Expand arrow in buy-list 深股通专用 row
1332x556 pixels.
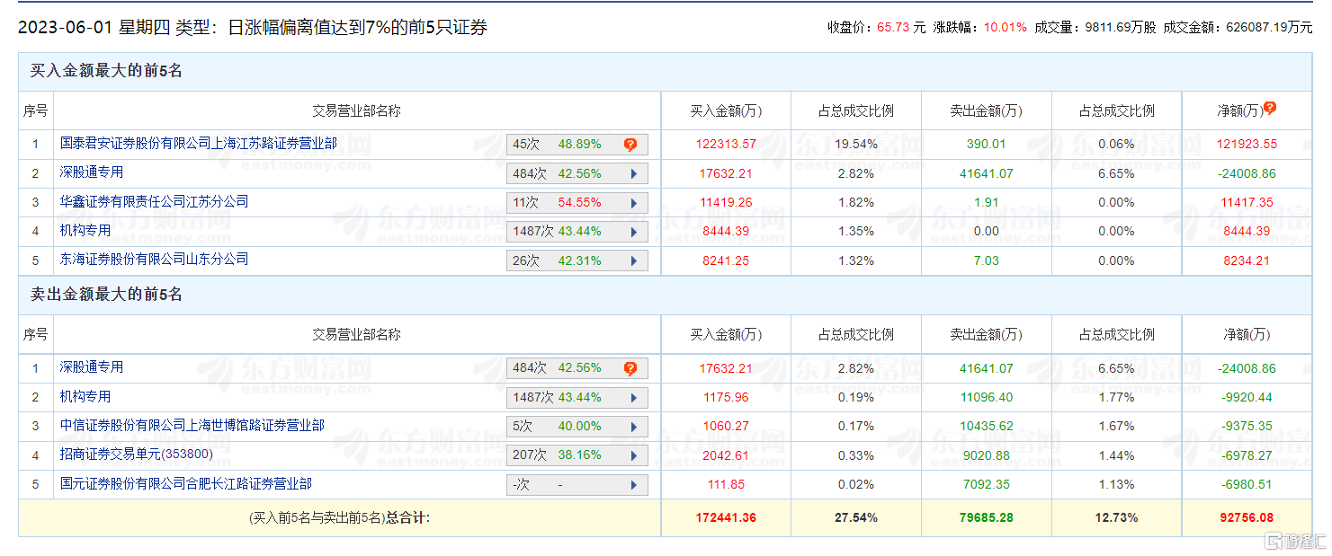click(633, 173)
